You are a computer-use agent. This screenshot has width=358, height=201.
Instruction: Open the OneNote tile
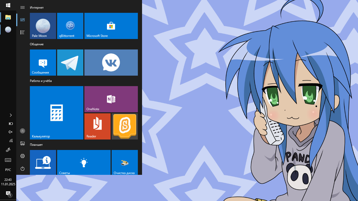click(x=111, y=99)
